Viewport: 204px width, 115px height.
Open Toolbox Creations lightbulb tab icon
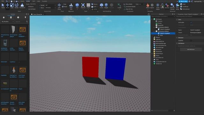pos(25,17)
